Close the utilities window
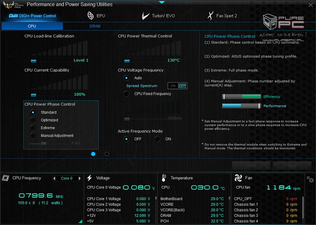316x225 pixels. pyautogui.click(x=311, y=5)
